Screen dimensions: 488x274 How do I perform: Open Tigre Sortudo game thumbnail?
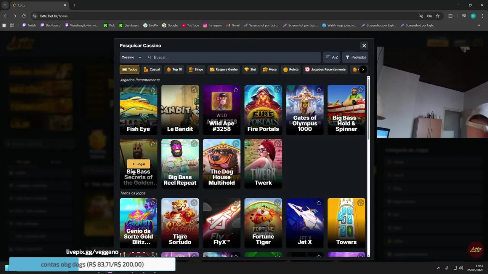pyautogui.click(x=180, y=223)
